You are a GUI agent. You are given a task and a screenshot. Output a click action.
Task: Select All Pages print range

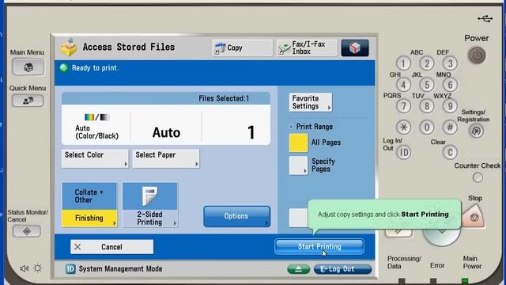coord(298,142)
